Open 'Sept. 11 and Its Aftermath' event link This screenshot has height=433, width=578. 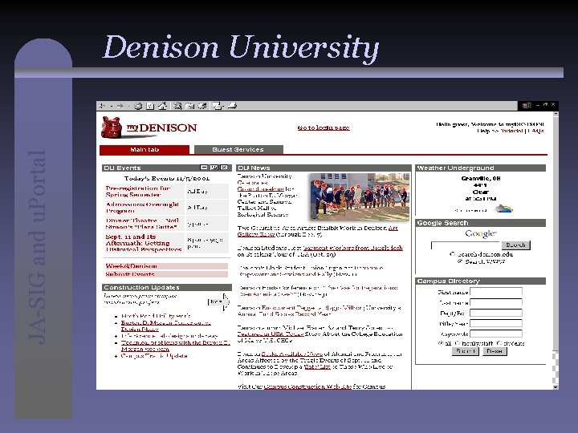(144, 243)
